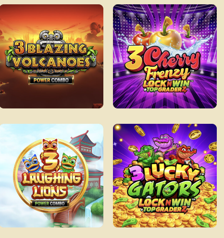Click Power Combo badge on Laughing Lions
This screenshot has height=238, width=224.
(50, 203)
